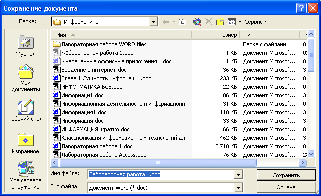Open Рабочий стол in the places bar
The image size is (321, 196).
click(25, 111)
